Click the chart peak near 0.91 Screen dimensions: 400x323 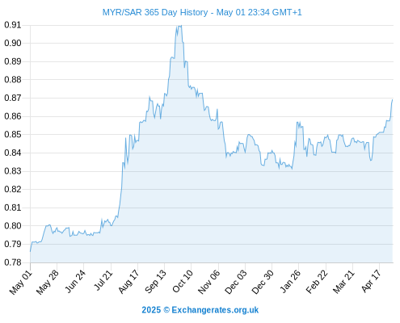[179, 26]
